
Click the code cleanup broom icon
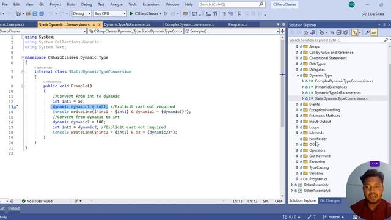pos(76,201)
